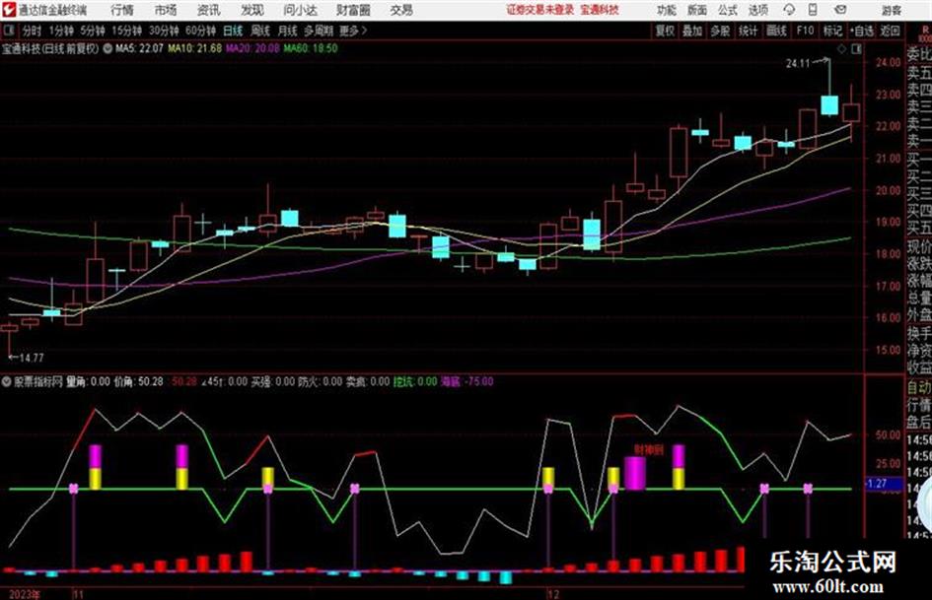Open the 发现 menu
This screenshot has height=600, width=932.
click(251, 10)
